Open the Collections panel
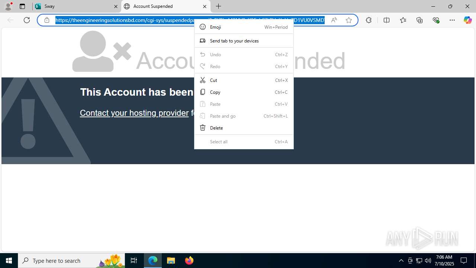Viewport: 476px width, 268px height. click(x=419, y=20)
